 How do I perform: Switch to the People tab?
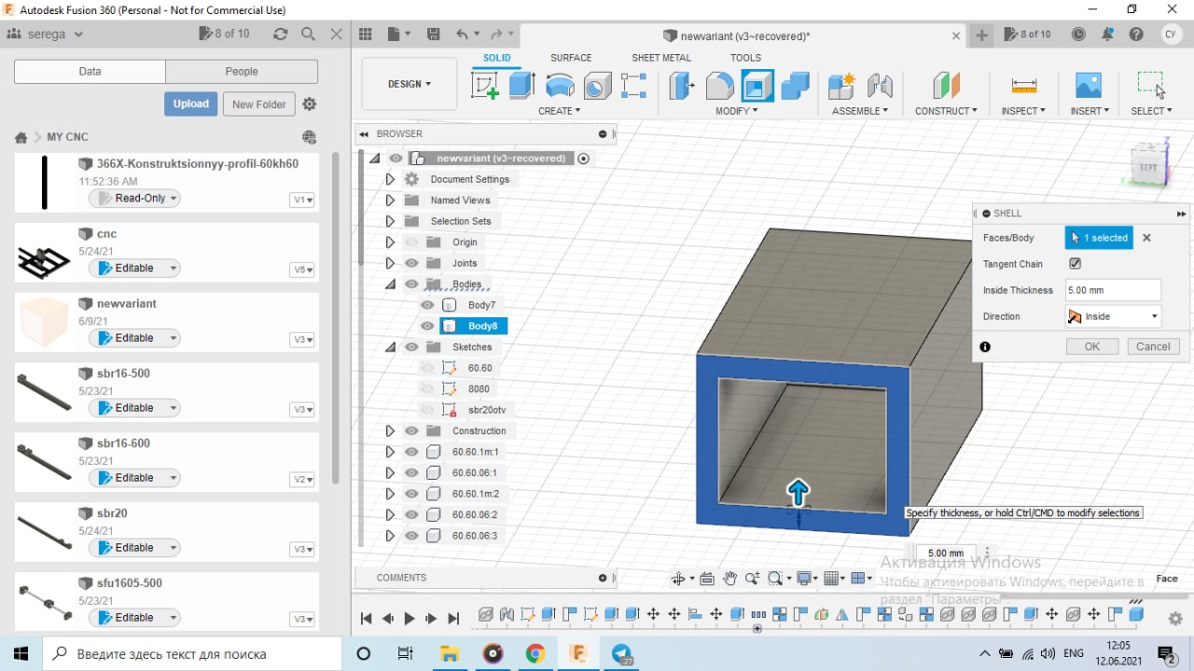pyautogui.click(x=242, y=72)
